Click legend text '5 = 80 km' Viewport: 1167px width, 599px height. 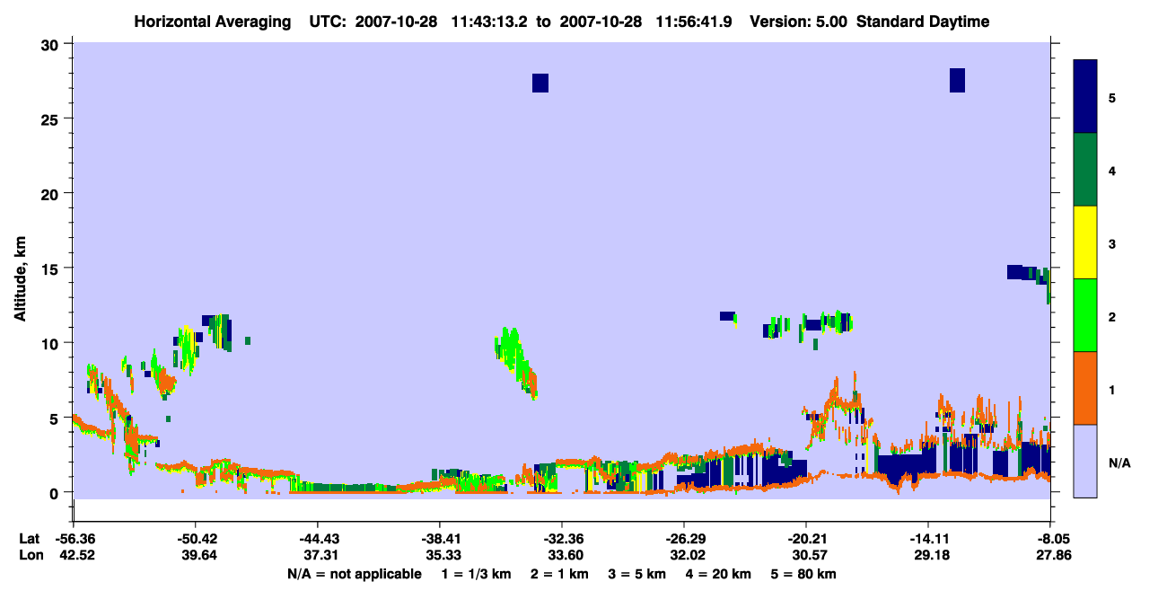click(x=804, y=573)
